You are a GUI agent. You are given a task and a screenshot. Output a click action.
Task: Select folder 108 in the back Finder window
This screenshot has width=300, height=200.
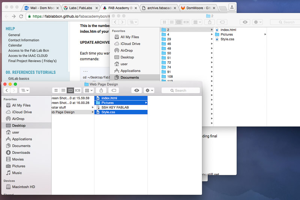tap(186, 77)
